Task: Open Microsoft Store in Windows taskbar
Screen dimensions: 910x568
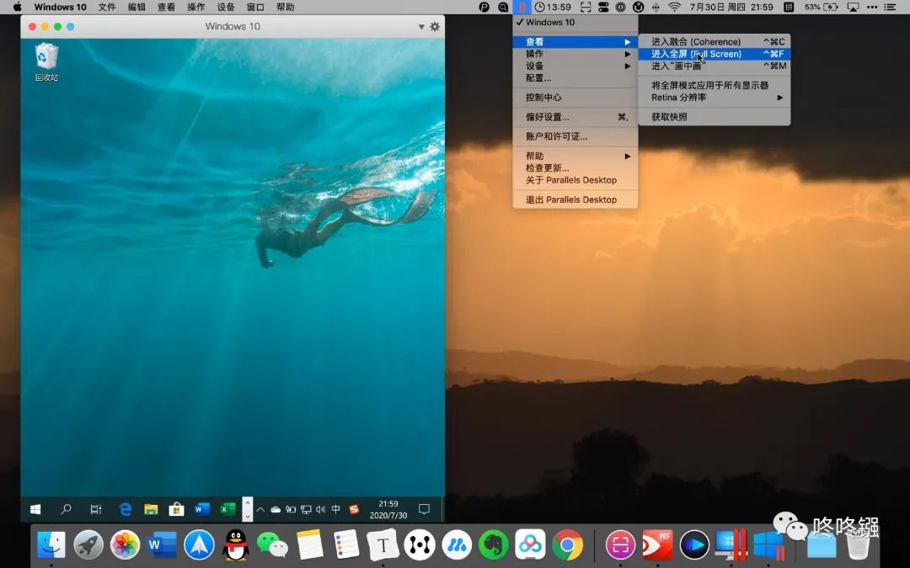Action: (176, 509)
